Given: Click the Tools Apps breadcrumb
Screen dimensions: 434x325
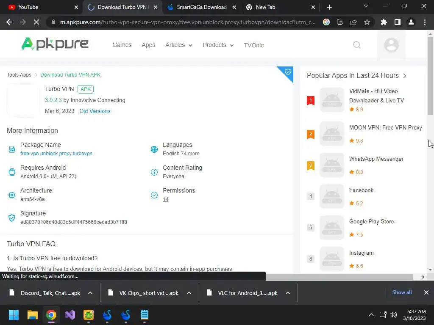Looking at the screenshot, I should point(19,75).
